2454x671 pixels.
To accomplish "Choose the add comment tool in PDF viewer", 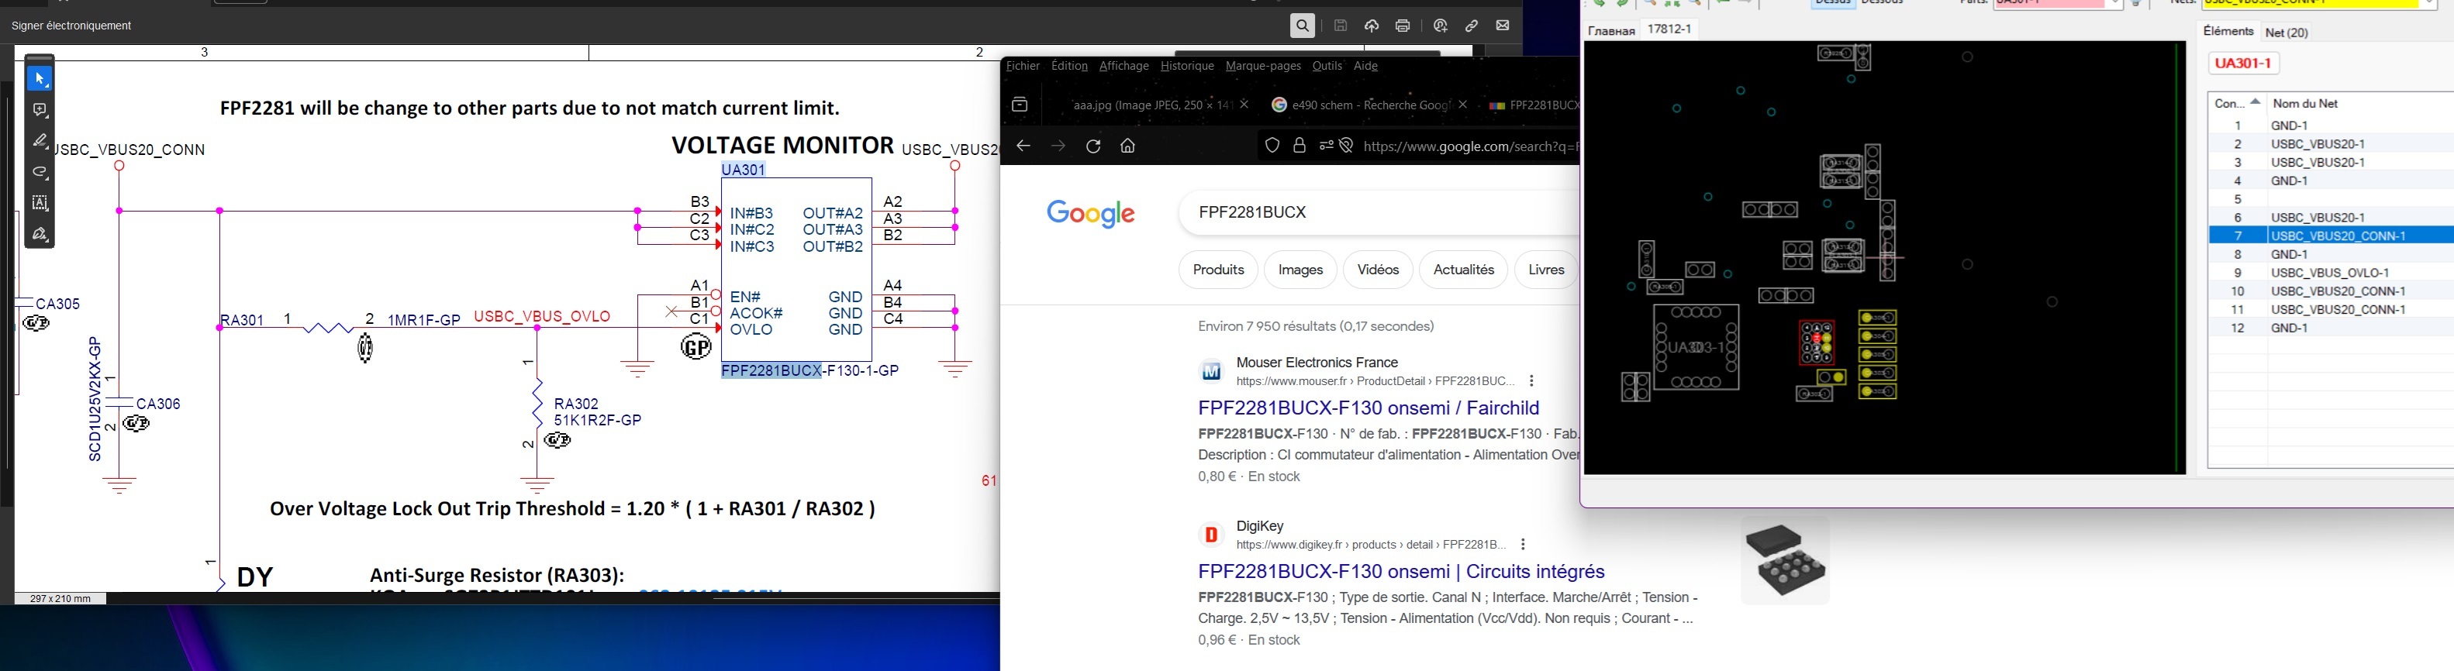I will (x=40, y=110).
